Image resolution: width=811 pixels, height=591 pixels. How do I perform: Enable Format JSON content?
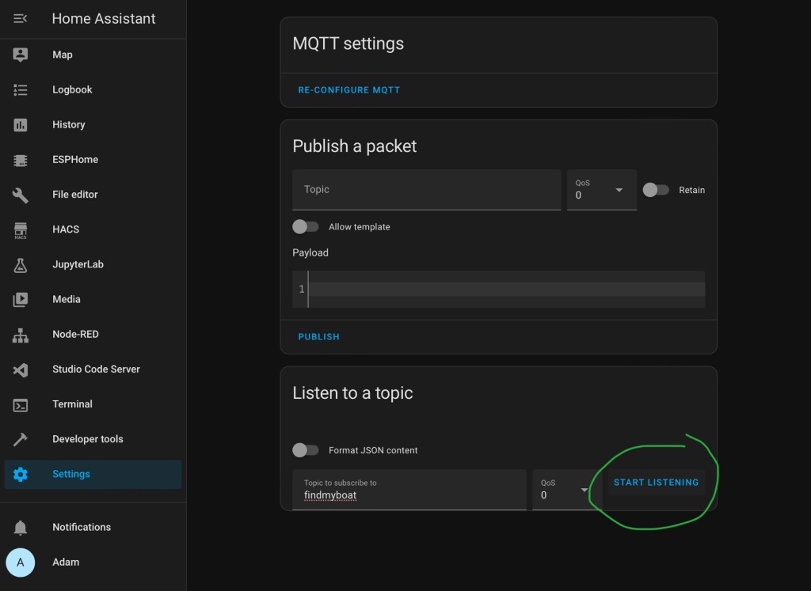[306, 449]
